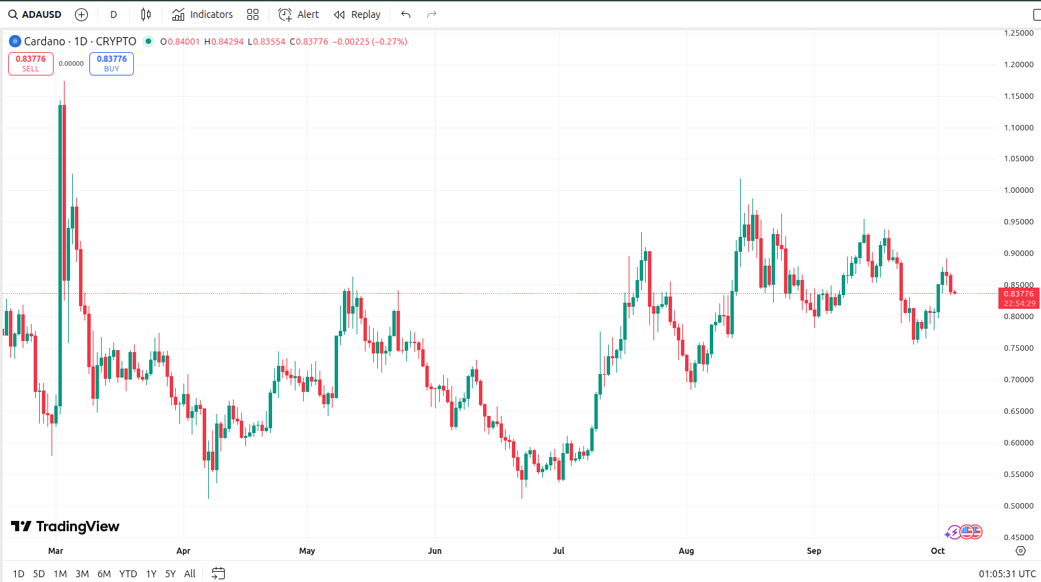This screenshot has height=582, width=1041.
Task: Click the green market status dot
Action: point(148,41)
